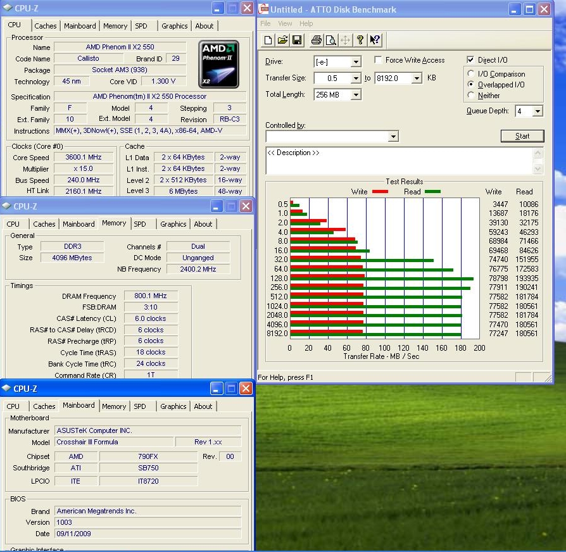
Task: Select the Neither radio button
Action: coord(470,96)
